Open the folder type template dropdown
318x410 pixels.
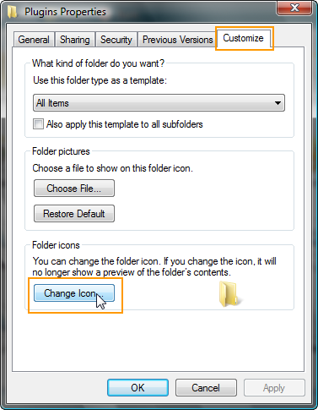tap(159, 103)
